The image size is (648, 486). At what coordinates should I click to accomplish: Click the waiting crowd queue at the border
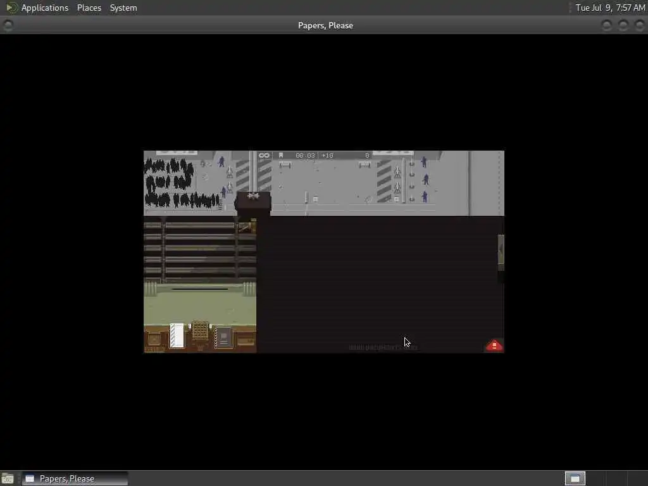pos(182,183)
